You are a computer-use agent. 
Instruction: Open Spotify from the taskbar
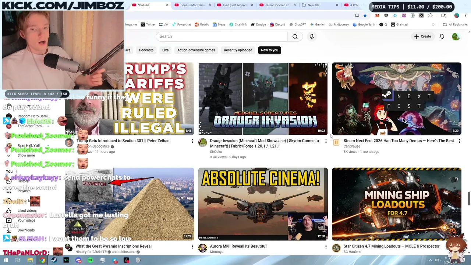tap(91, 261)
